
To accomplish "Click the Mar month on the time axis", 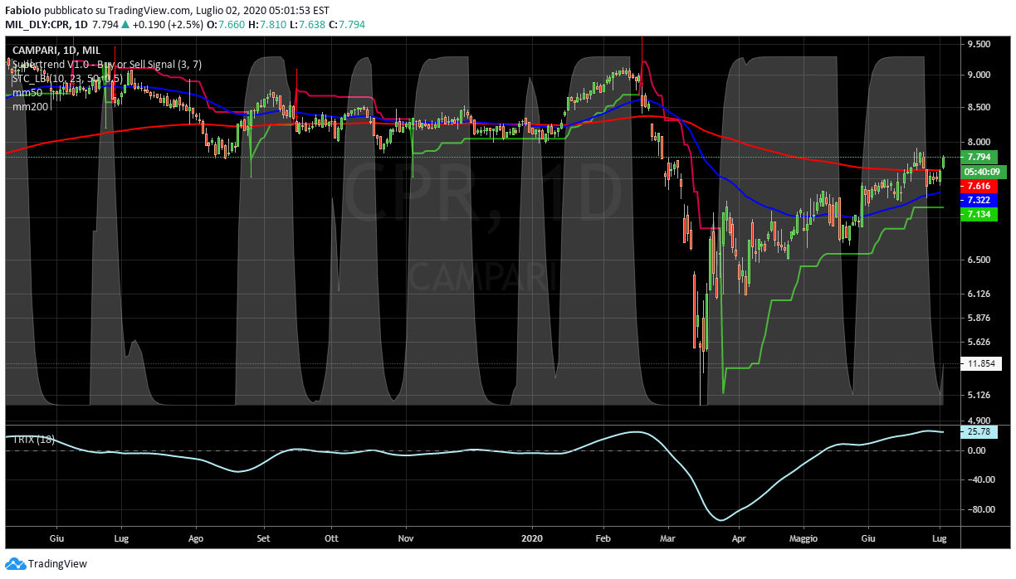I will (668, 538).
